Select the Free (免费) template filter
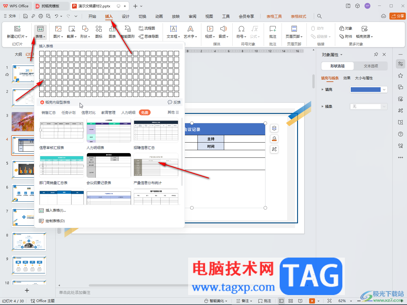This screenshot has width=407, height=305. 145,112
